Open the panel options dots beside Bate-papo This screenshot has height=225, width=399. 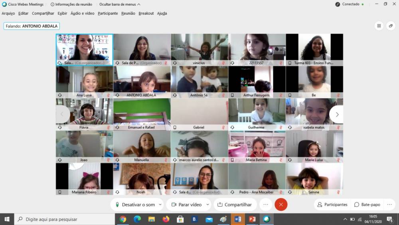(x=389, y=205)
